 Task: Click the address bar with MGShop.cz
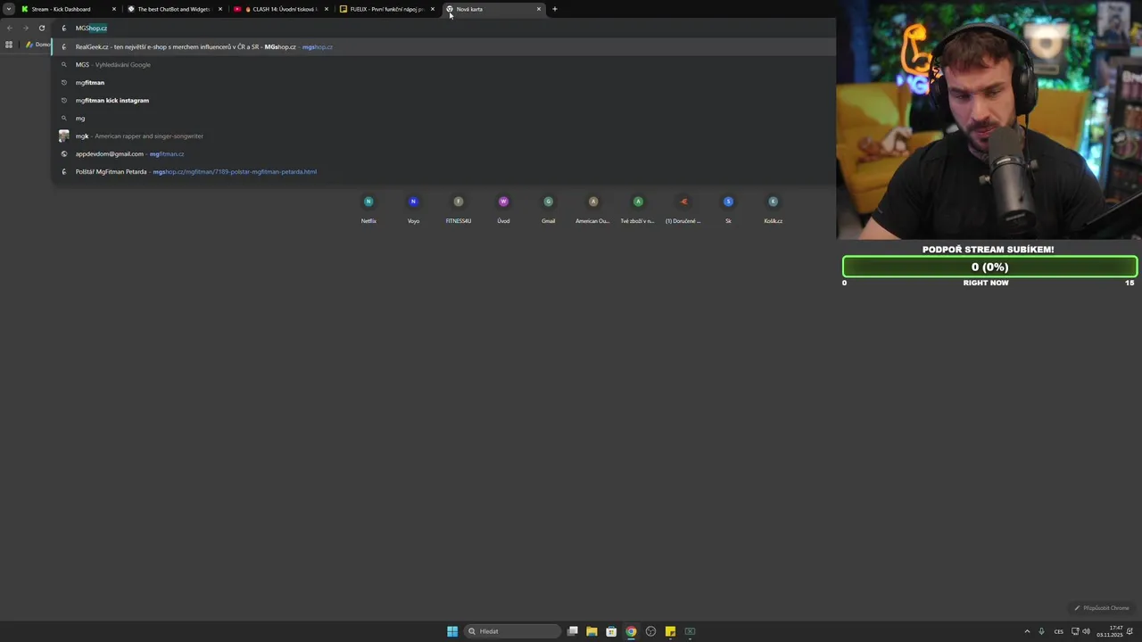443,28
